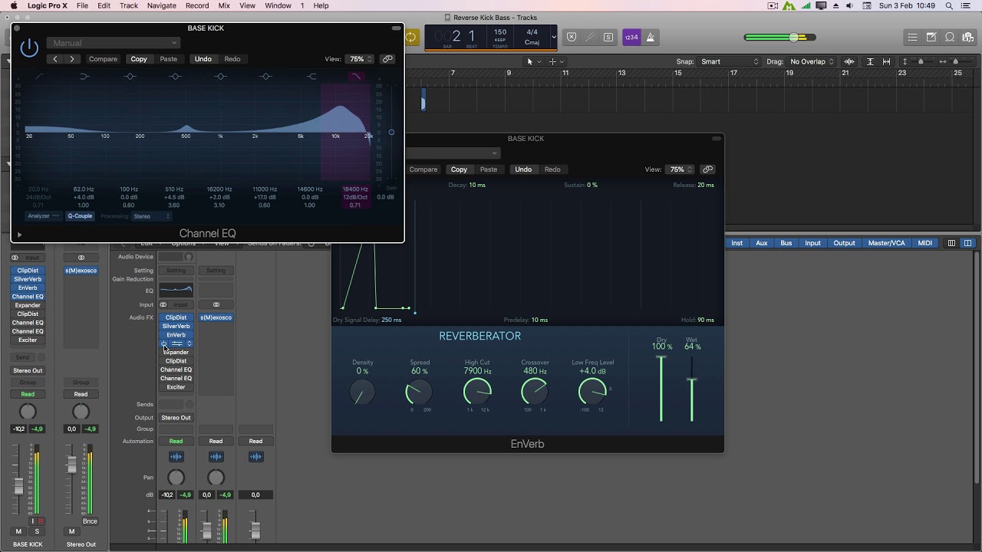Viewport: 982px width, 552px height.
Task: Select the MIDI mixer filter button
Action: tap(925, 243)
